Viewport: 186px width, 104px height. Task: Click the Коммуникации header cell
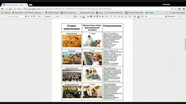(x=113, y=28)
